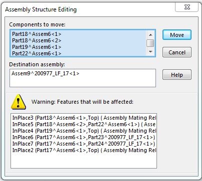Click the components list scroll up arrow
The height and width of the screenshot is (181, 202).
coord(150,35)
